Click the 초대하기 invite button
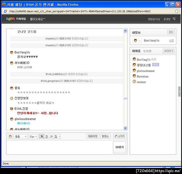This screenshot has height=174, width=182. [x=169, y=51]
